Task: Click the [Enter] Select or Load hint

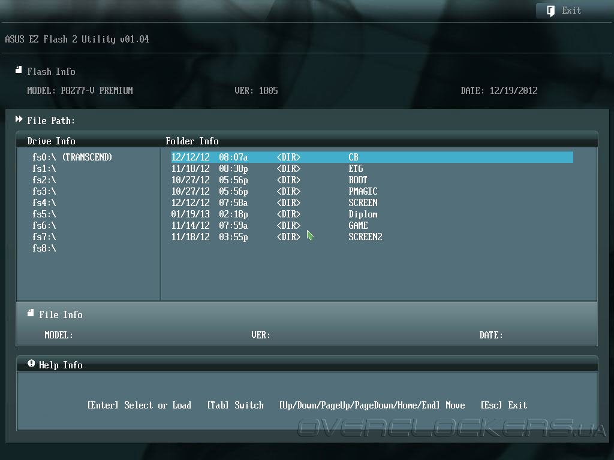Action: click(139, 405)
